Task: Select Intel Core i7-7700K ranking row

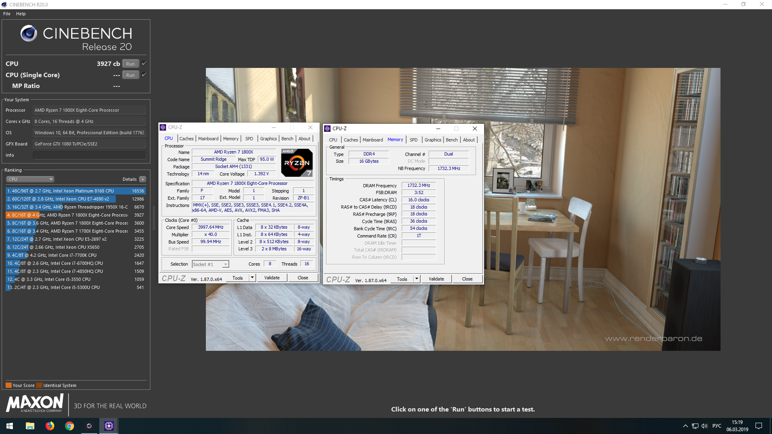Action: [76, 255]
